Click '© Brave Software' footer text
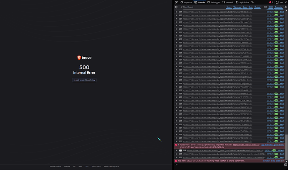The height and width of the screenshot is (170, 288). (56, 167)
